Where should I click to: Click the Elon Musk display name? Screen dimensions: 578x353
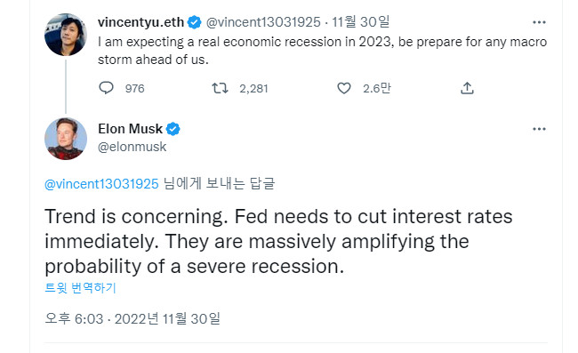130,129
